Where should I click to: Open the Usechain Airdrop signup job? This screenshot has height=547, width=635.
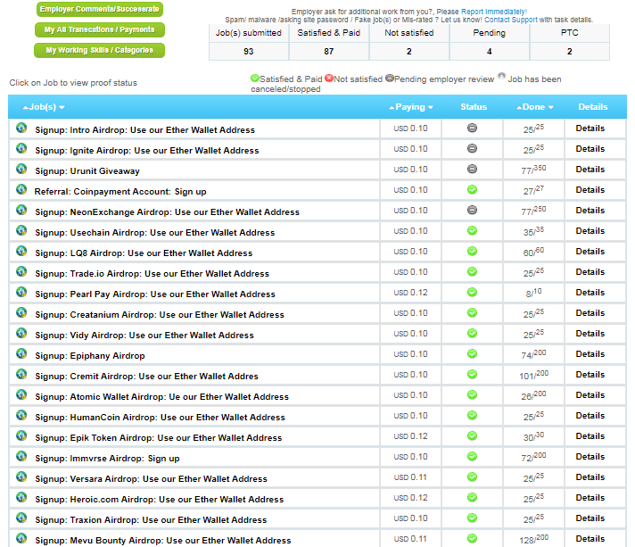tap(155, 233)
